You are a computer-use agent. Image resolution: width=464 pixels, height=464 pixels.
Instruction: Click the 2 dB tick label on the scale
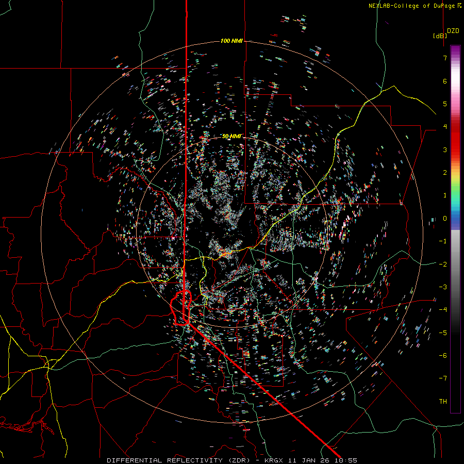click(445, 173)
